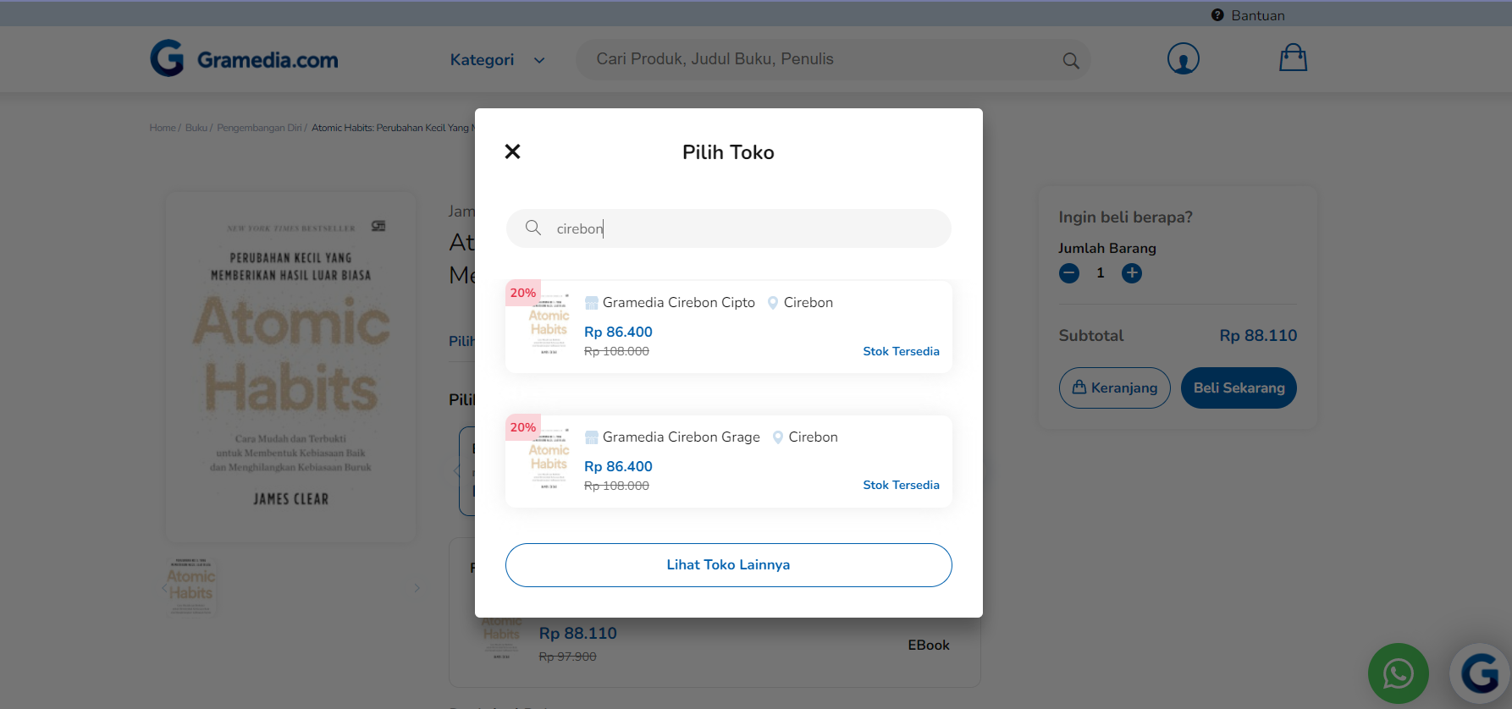Viewport: 1512px width, 709px height.
Task: Click the Buku breadcrumb link
Action: pos(196,128)
